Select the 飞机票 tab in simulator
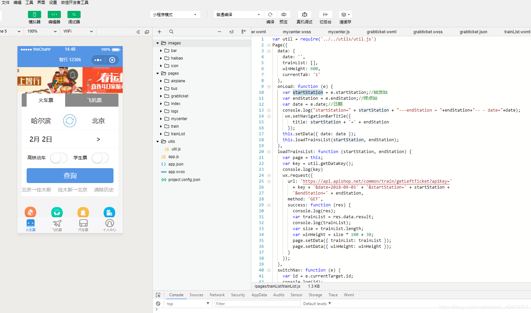Screen dimensions: 531x313 click(x=94, y=100)
